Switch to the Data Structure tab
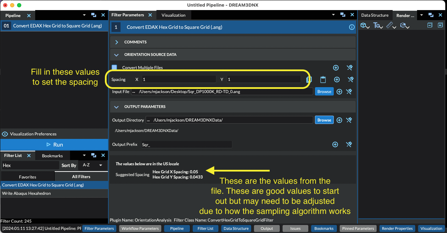 pyautogui.click(x=375, y=15)
